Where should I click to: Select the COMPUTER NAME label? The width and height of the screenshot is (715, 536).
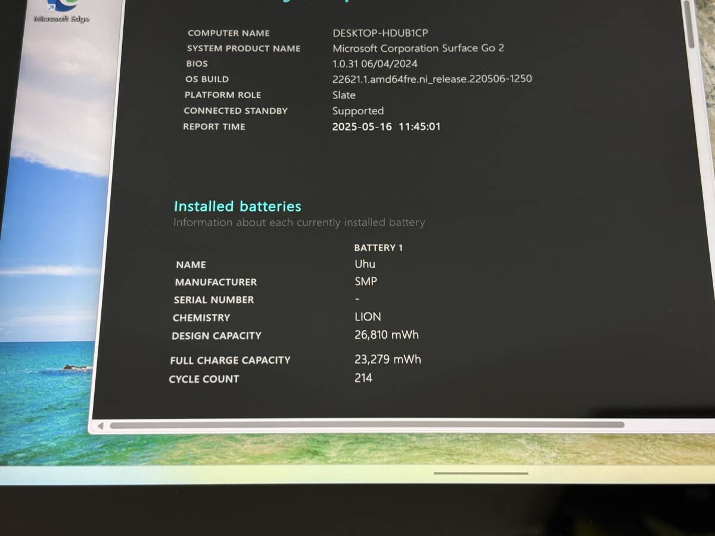(x=229, y=33)
